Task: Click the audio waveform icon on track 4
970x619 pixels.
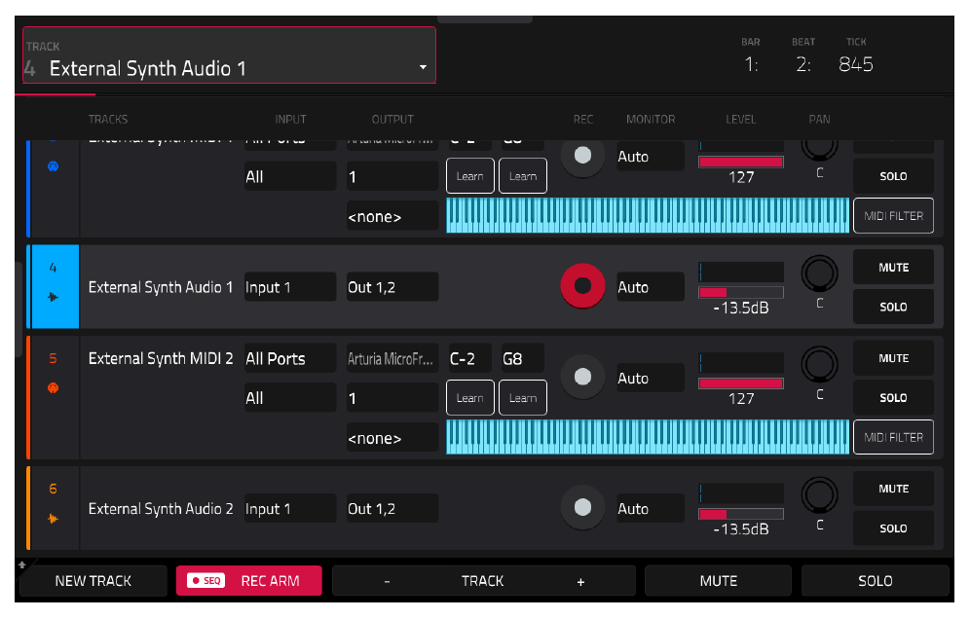Action: pos(54,298)
